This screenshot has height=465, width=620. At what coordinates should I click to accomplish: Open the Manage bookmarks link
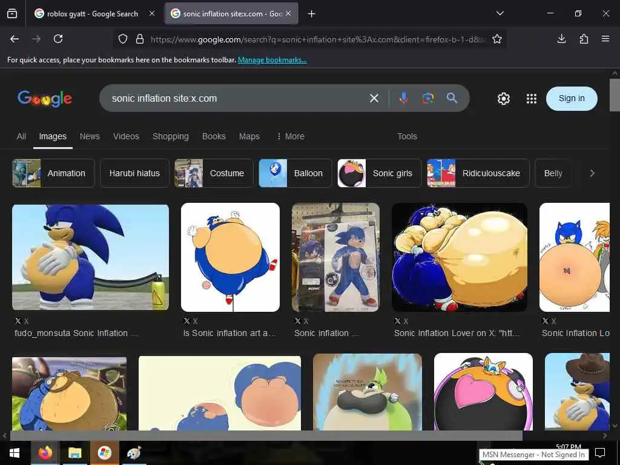272,60
